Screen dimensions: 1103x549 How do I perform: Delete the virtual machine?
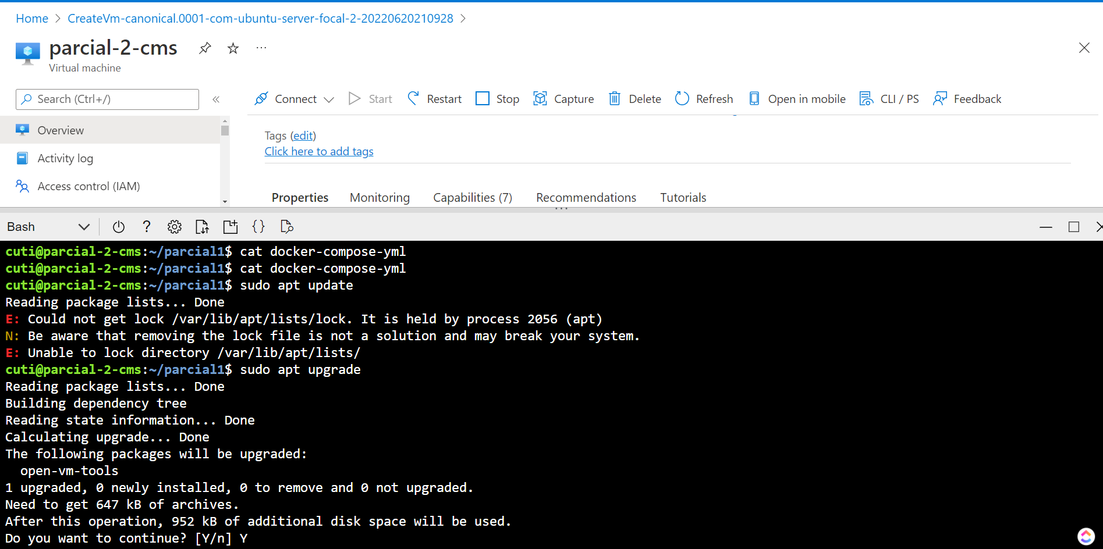(634, 99)
